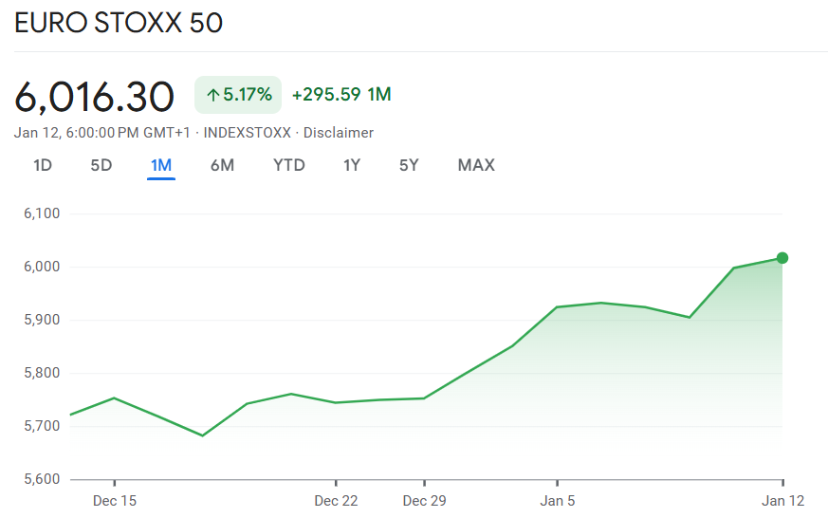Click the EURO STOXX 50 title
Screen dimensions: 828x518
(119, 24)
